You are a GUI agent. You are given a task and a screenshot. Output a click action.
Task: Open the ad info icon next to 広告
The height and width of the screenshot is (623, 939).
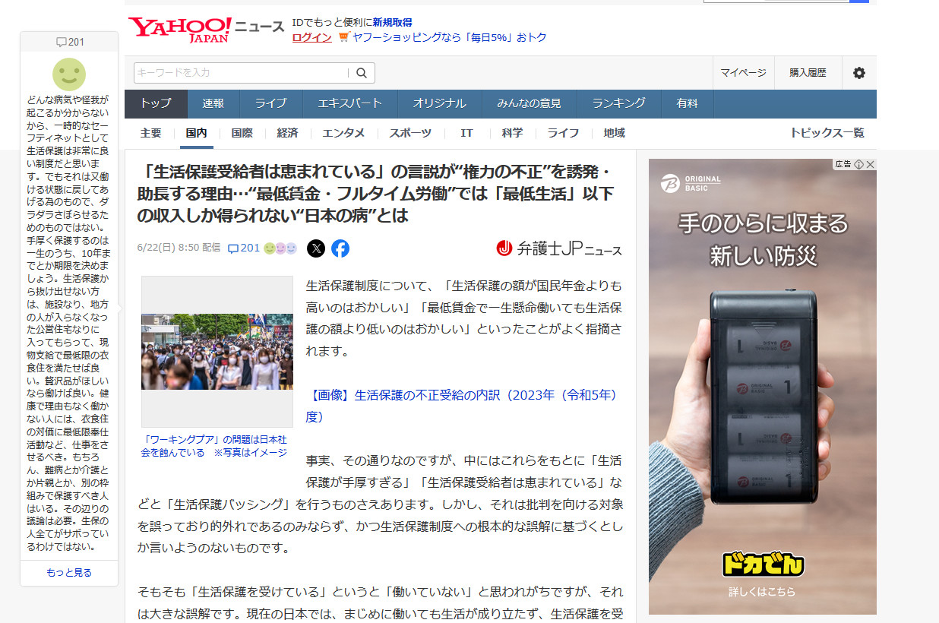pyautogui.click(x=858, y=164)
